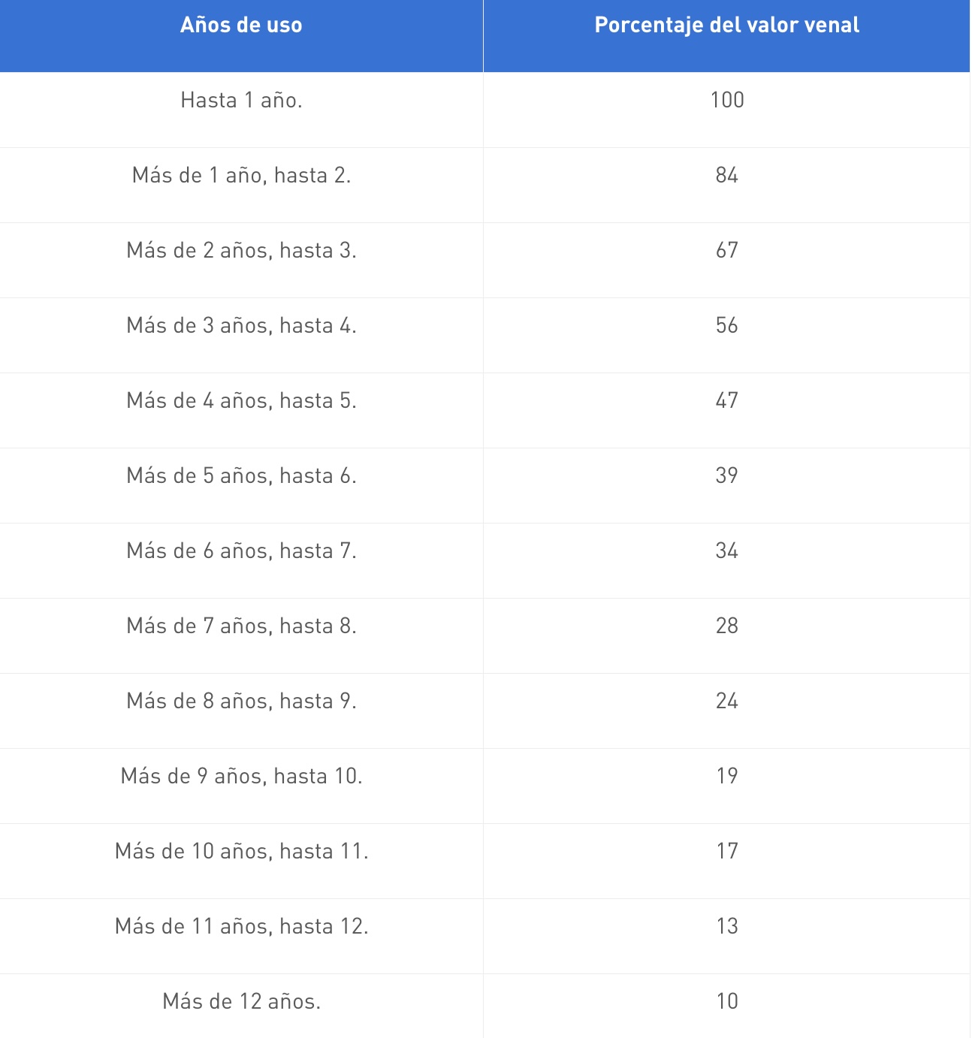This screenshot has height=1038, width=972.
Task: Select the "Hasta 1 año." cell
Action: [241, 100]
